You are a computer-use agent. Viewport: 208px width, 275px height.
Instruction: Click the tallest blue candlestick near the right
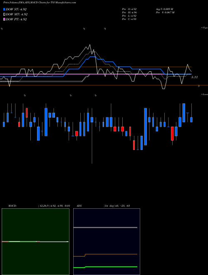(x=146, y=127)
